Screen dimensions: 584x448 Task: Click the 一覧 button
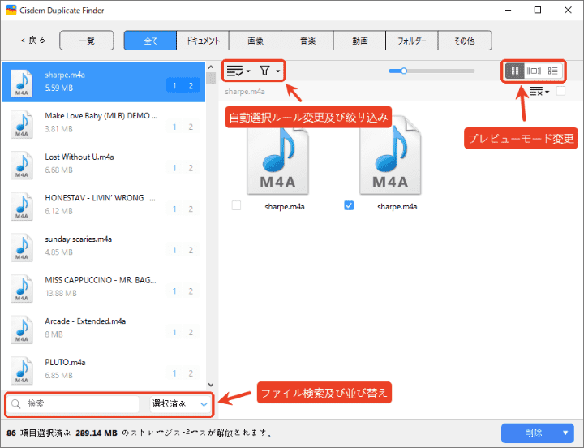tap(86, 41)
